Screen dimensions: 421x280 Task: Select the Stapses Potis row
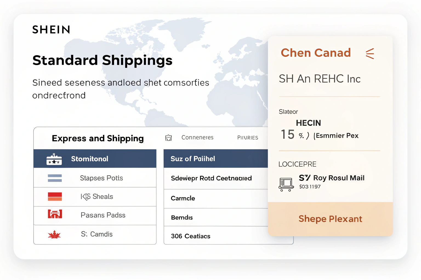coord(101,178)
